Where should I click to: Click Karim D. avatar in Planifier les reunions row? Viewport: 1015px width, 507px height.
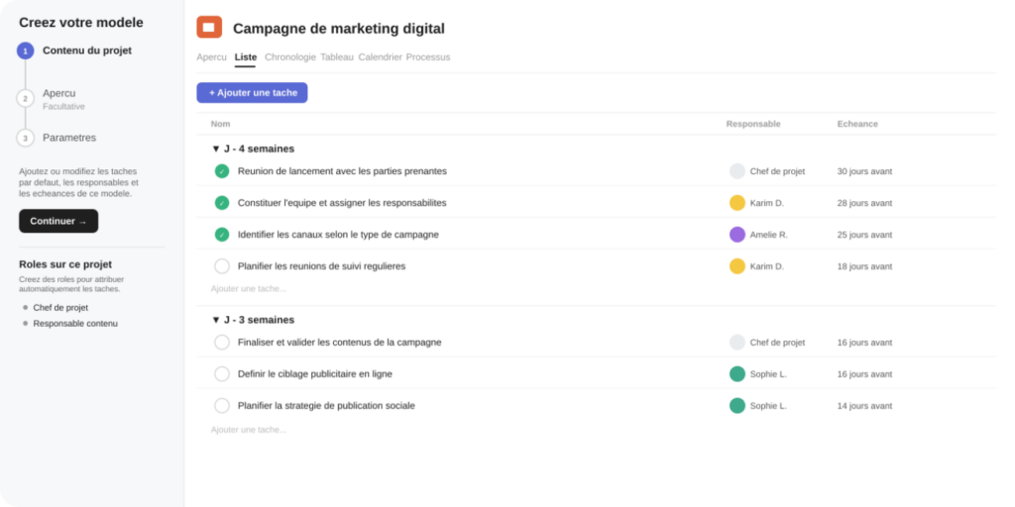(737, 266)
